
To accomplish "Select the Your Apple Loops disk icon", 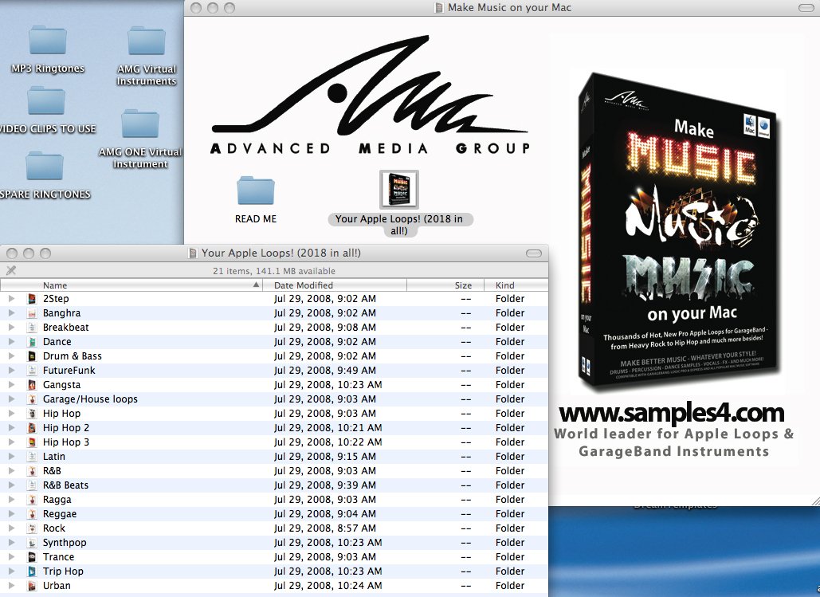I will pos(398,190).
